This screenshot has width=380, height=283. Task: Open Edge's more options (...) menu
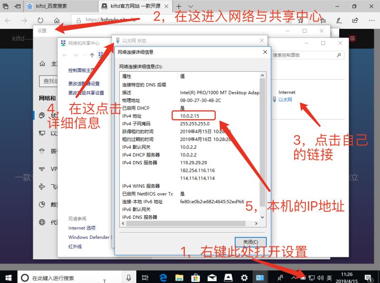pos(371,21)
